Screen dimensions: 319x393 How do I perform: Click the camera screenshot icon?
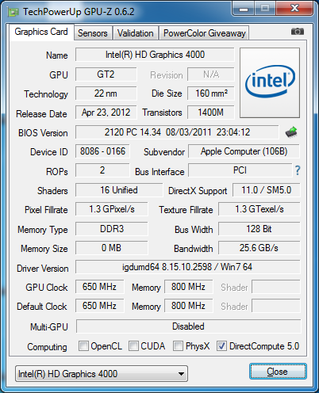[298, 32]
